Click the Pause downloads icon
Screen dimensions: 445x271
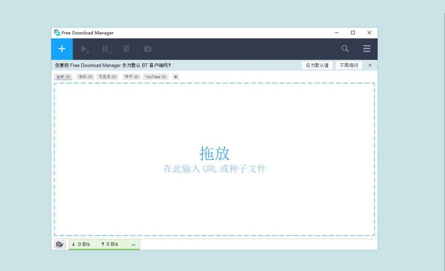105,49
